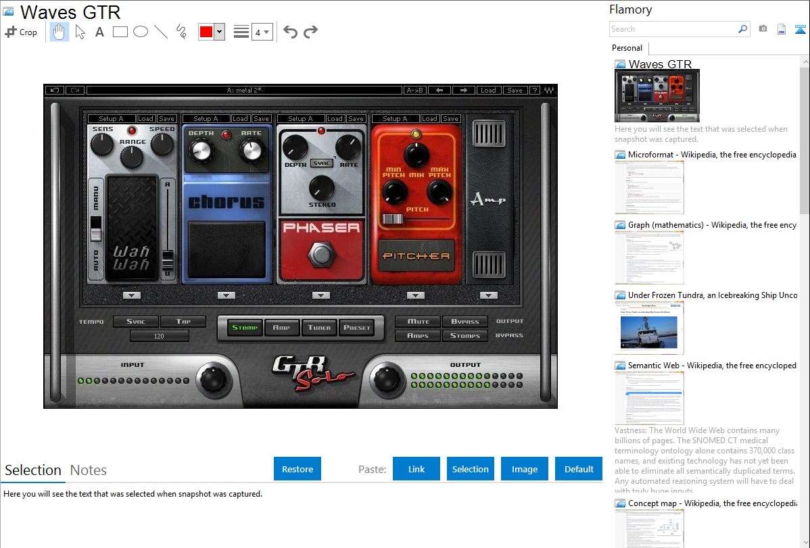
Task: Click the red color swatch
Action: click(206, 32)
